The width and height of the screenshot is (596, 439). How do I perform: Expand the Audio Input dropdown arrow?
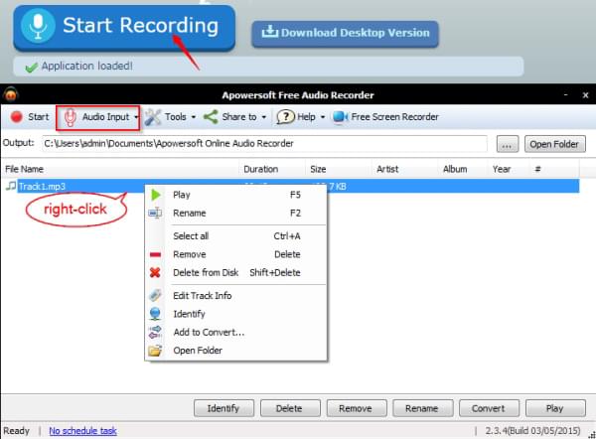pos(136,117)
